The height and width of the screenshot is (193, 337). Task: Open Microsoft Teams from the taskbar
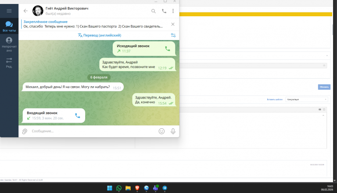point(155,188)
